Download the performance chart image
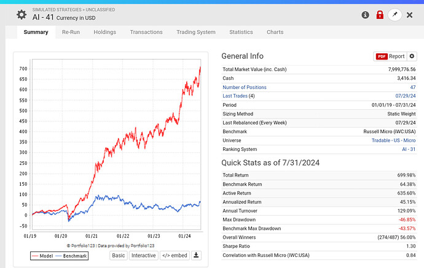Viewport: 424px width, 268px height. pos(196,255)
